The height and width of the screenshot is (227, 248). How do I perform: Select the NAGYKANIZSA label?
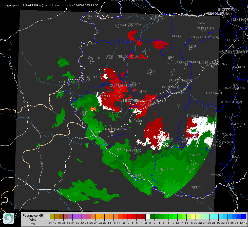116,129
